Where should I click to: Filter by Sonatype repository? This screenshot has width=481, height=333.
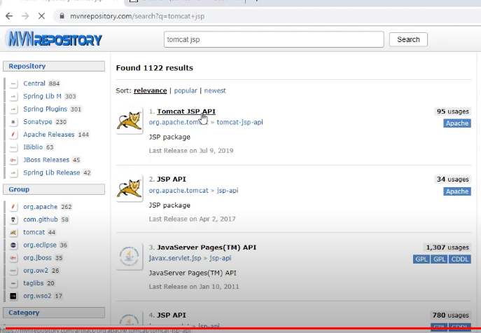[x=38, y=122]
